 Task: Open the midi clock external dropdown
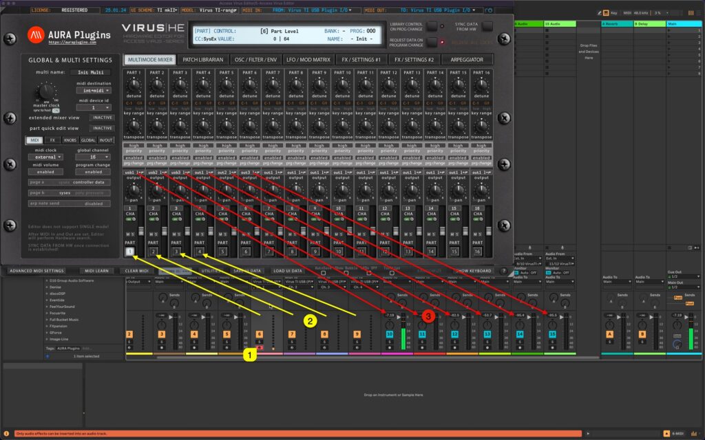click(45, 157)
